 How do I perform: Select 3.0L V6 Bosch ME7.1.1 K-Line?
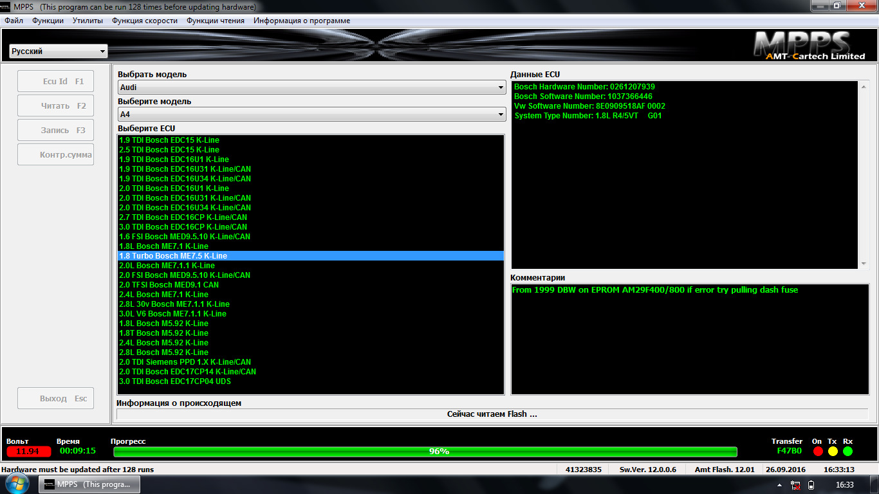click(311, 314)
